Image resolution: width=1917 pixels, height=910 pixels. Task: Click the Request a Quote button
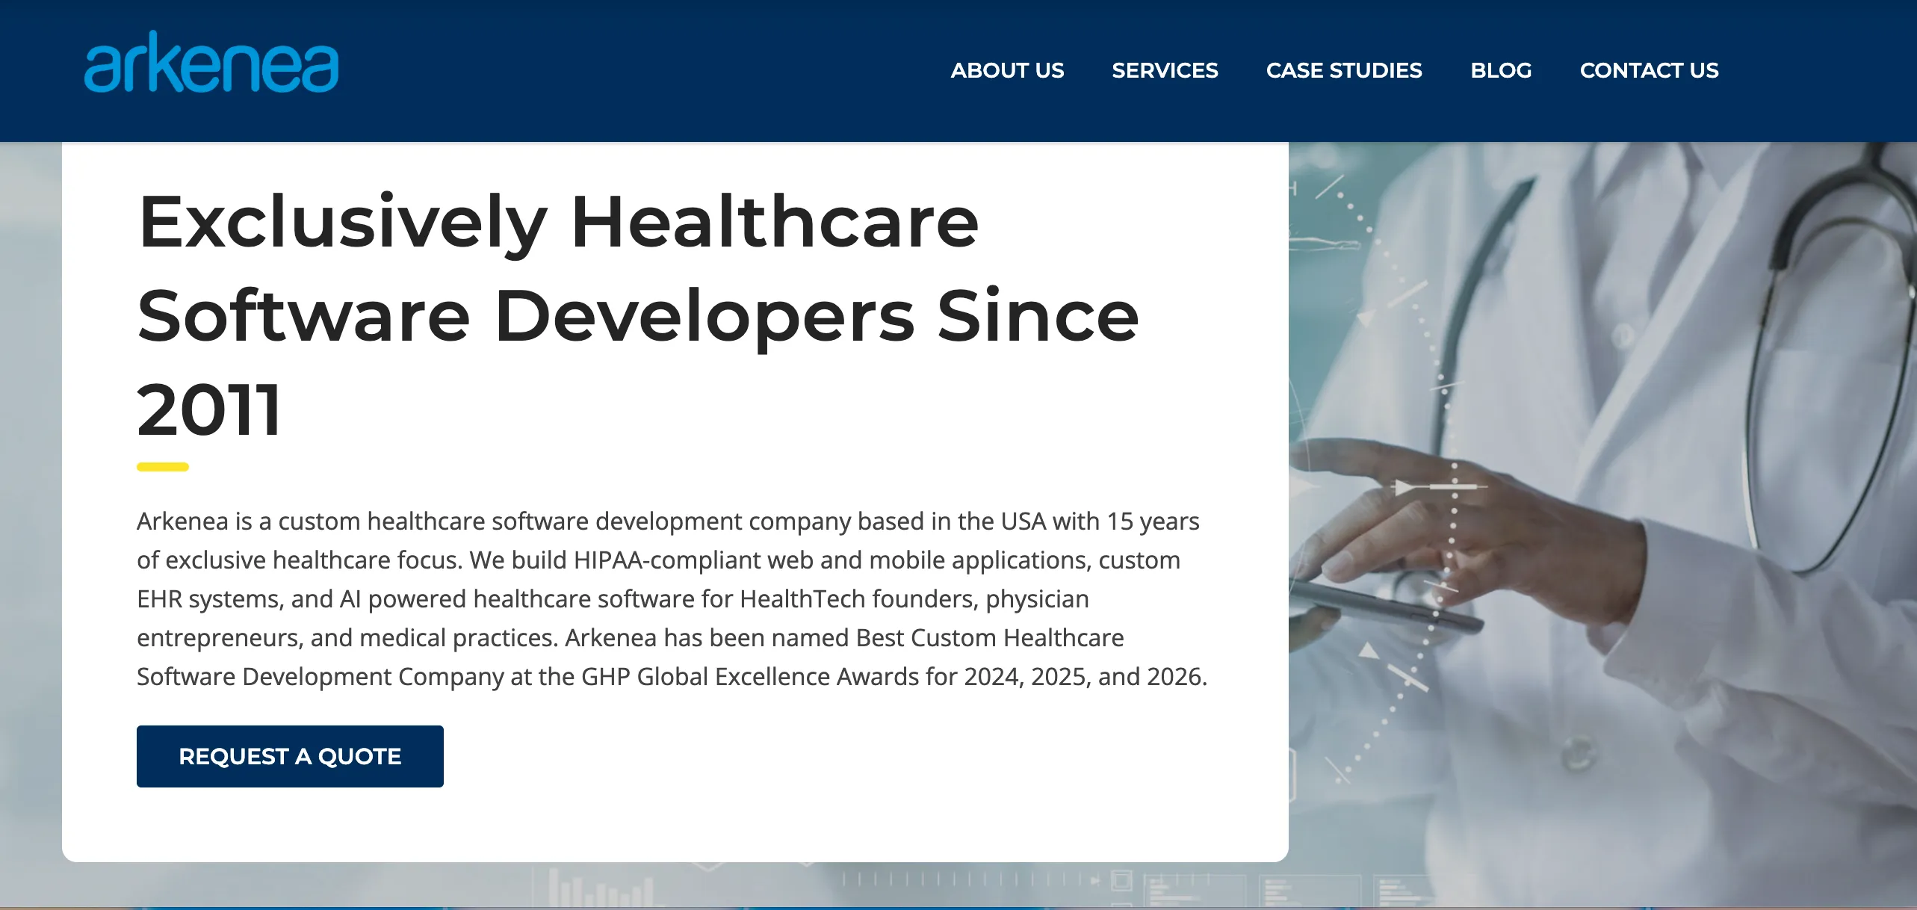(x=290, y=756)
